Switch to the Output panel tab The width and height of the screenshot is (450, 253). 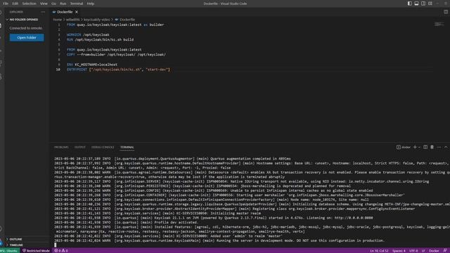point(79,147)
